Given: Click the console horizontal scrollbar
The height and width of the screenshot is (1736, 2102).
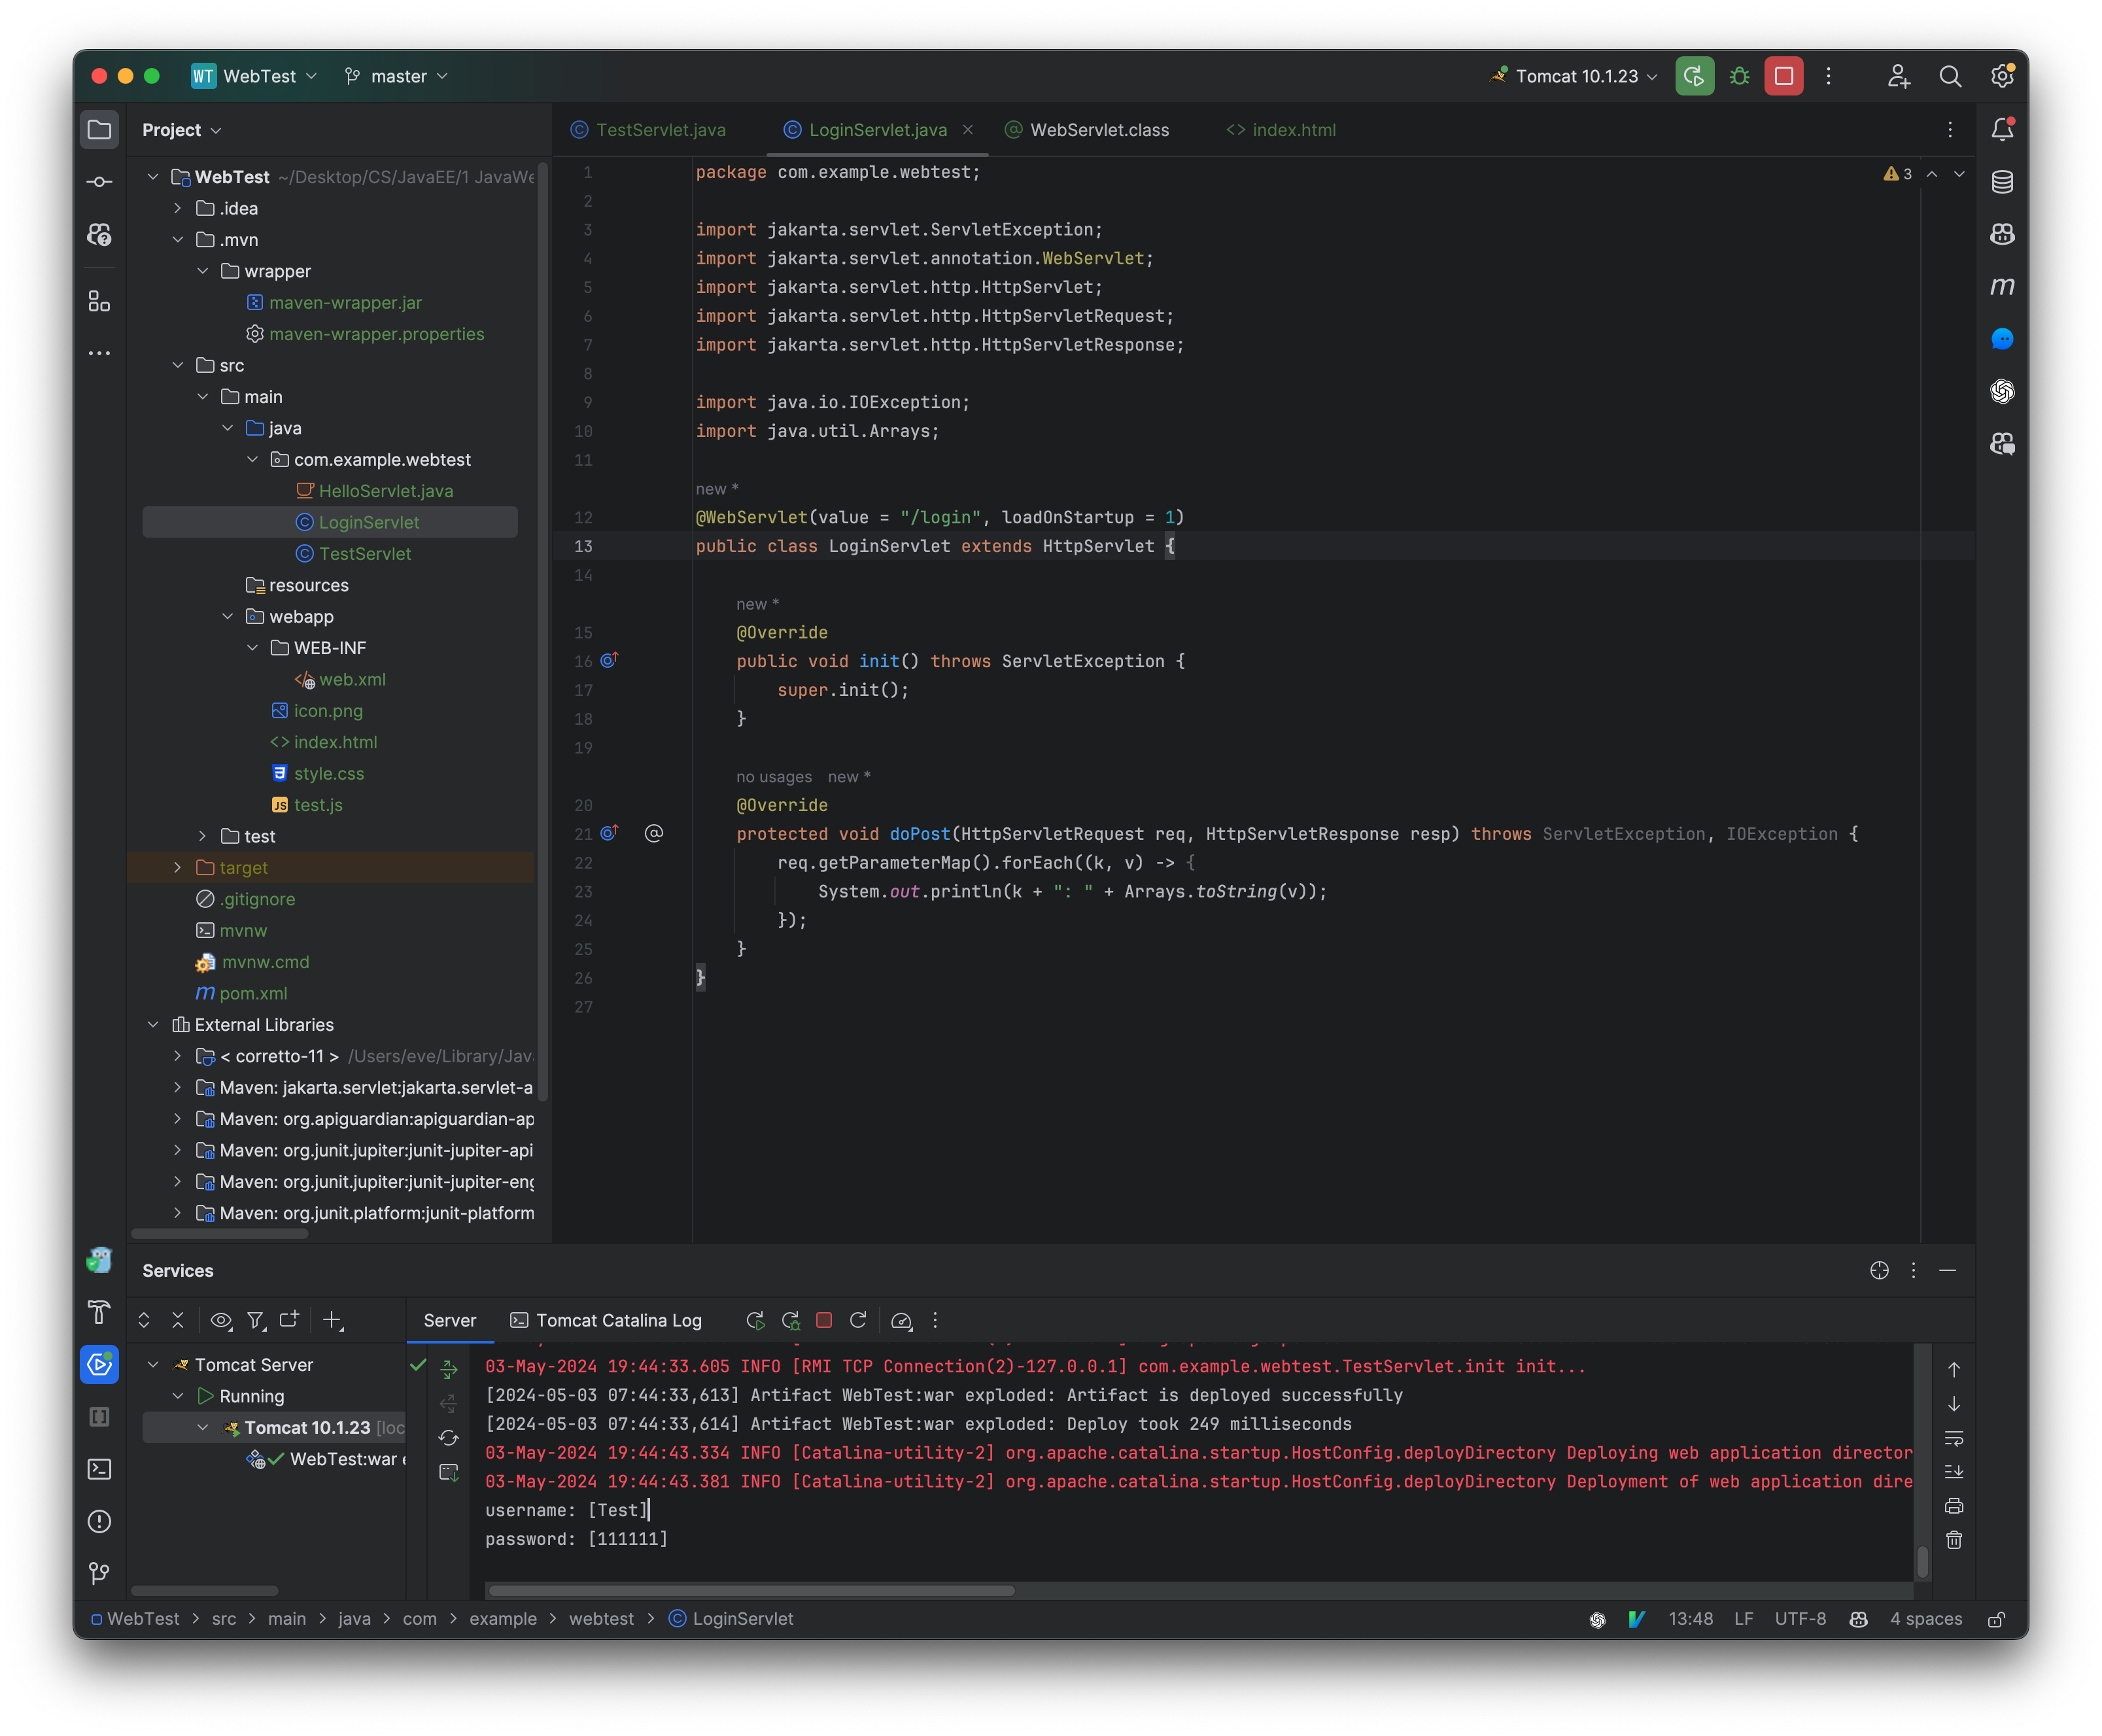Looking at the screenshot, I should 750,1590.
